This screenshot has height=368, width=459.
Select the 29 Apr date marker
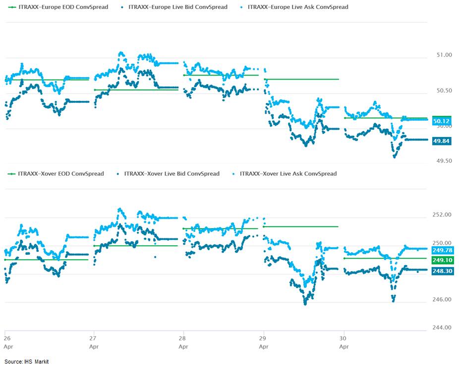tap(264, 342)
